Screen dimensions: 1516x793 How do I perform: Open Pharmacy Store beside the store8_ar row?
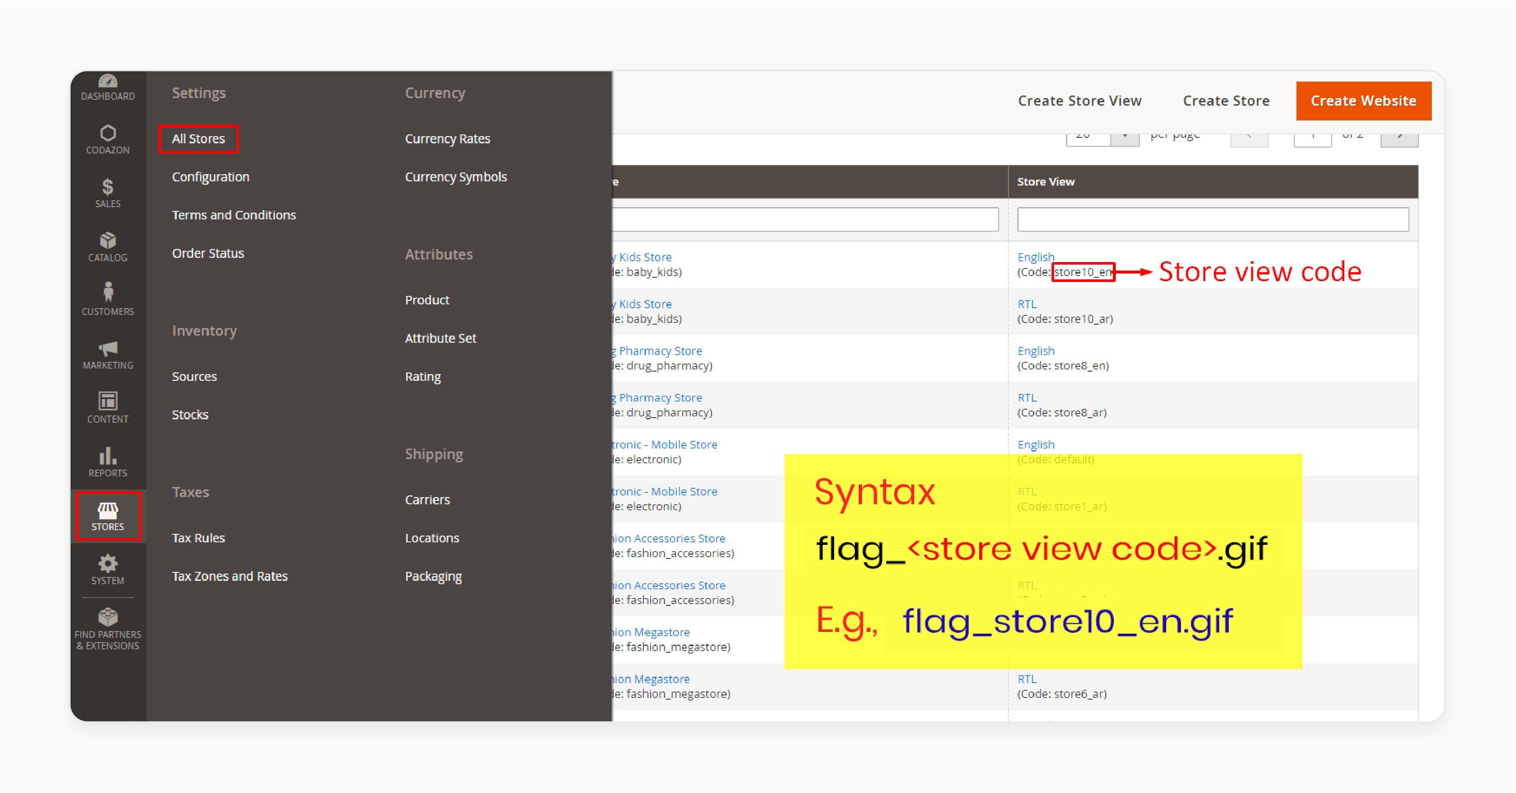point(657,398)
